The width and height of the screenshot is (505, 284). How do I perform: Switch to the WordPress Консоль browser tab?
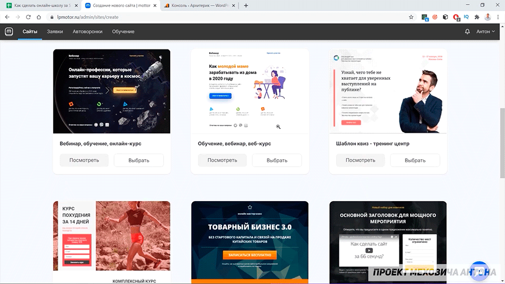point(199,6)
